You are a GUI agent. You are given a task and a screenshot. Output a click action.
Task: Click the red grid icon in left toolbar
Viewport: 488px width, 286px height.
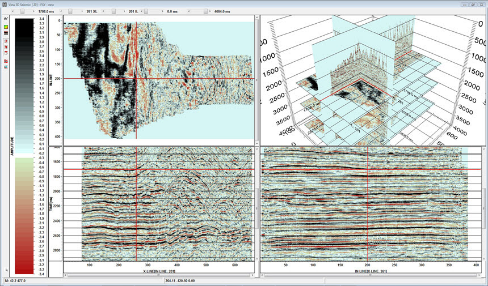pos(6,60)
